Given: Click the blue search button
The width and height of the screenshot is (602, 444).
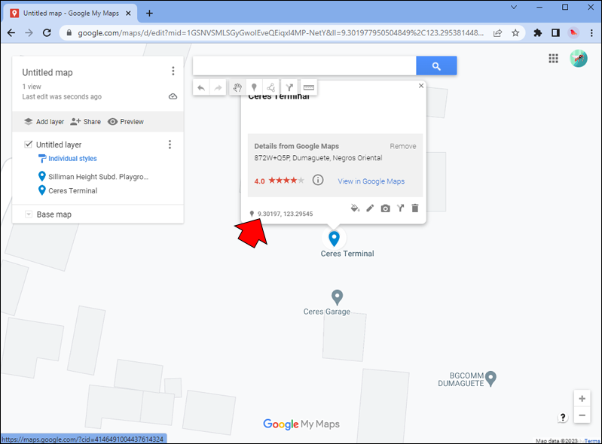Looking at the screenshot, I should tap(436, 66).
